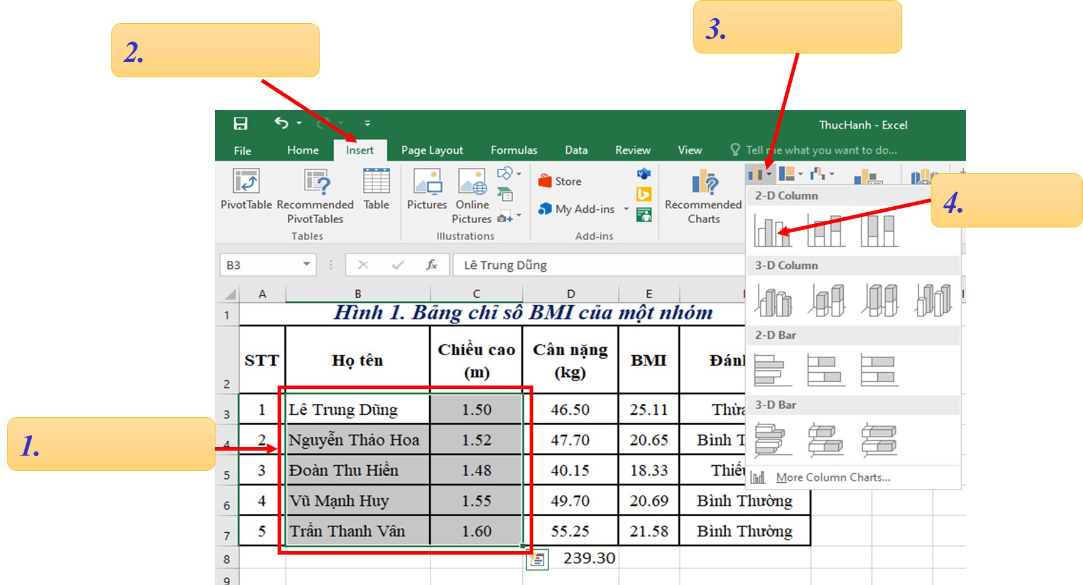The width and height of the screenshot is (1083, 585).
Task: Click the Cancel X in formula bar
Action: [x=363, y=265]
